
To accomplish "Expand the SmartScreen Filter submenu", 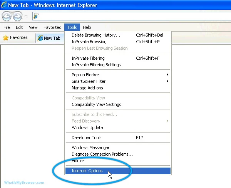I will pos(118,81).
